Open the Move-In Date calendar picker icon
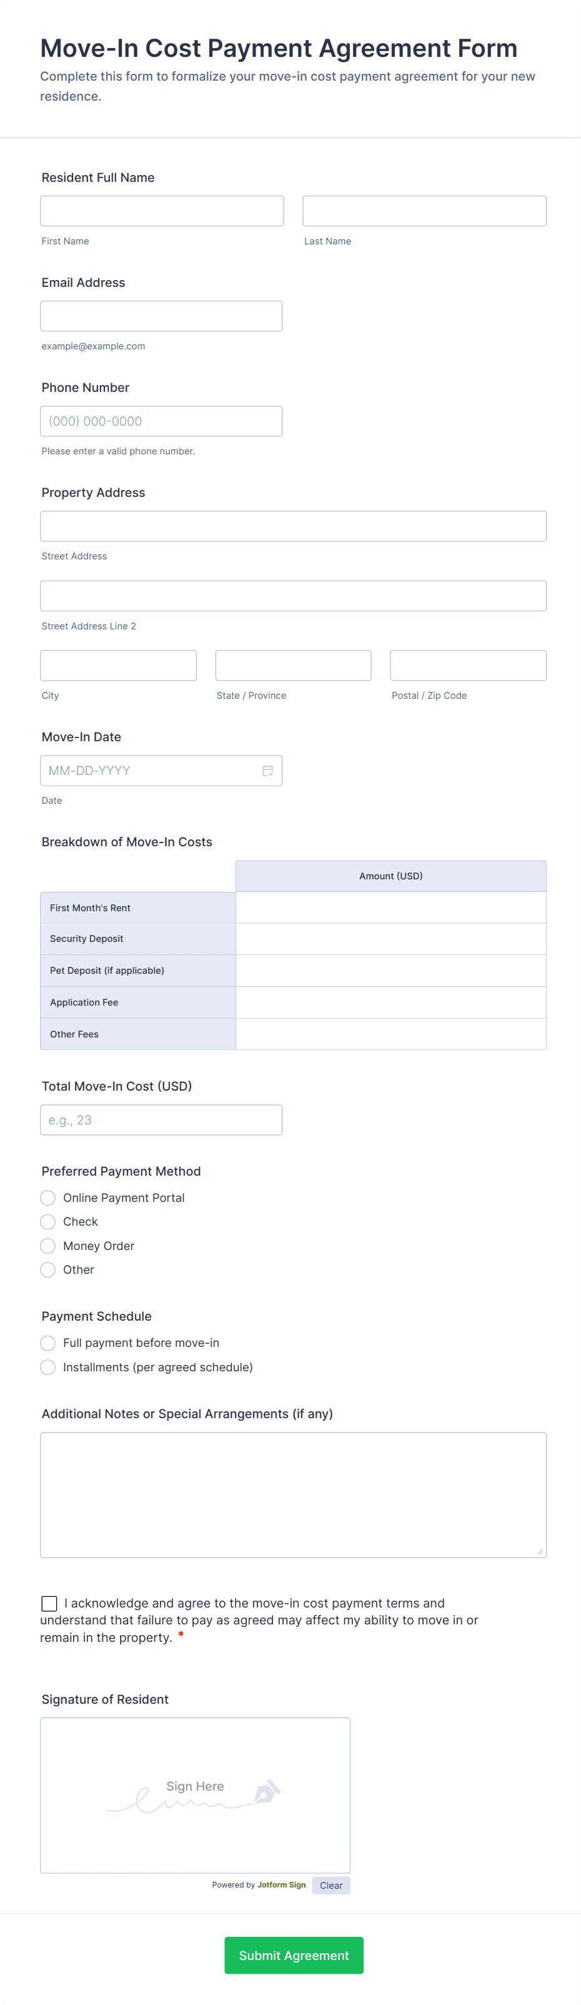Screen dimensions: 581x2005 pos(267,771)
